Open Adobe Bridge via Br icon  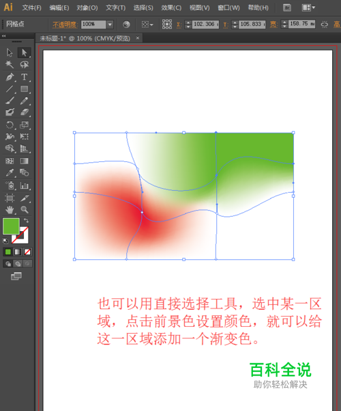tap(287, 8)
